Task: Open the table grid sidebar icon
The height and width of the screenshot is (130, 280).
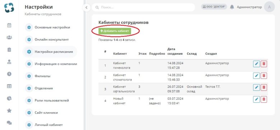Action: coord(9,86)
